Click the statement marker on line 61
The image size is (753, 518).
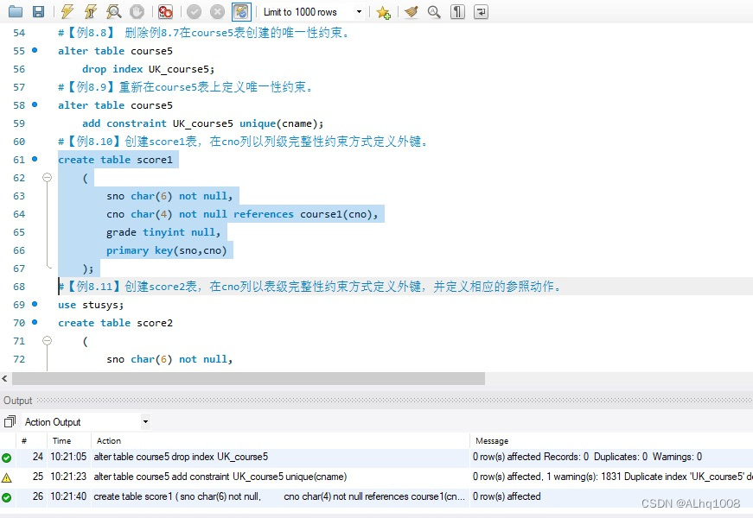[35, 159]
